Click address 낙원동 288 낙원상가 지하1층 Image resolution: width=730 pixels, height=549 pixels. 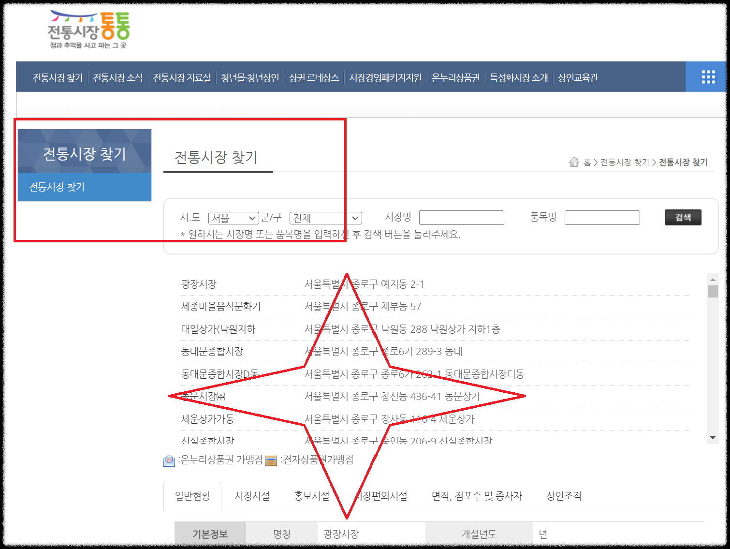coord(440,329)
